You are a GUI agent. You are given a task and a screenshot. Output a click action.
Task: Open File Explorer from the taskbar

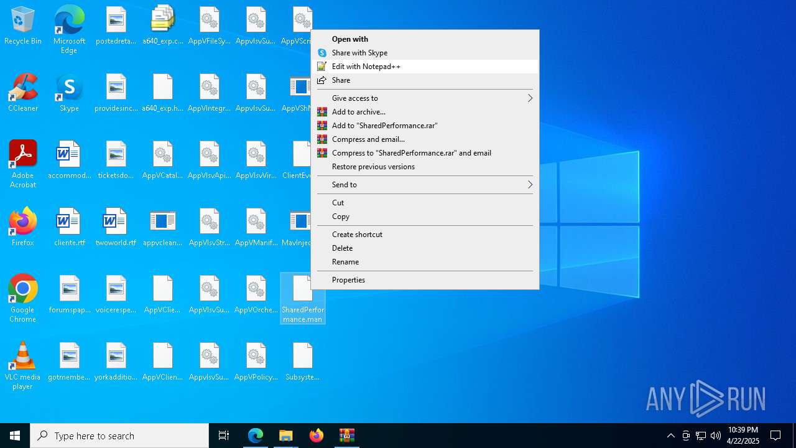coord(286,436)
